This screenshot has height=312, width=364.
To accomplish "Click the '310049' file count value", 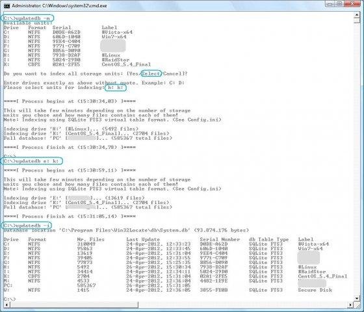I will (86, 244).
